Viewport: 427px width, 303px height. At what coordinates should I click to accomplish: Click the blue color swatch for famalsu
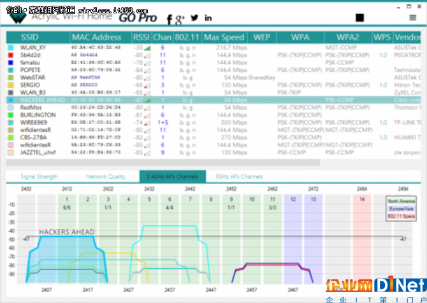pyautogui.click(x=11, y=62)
